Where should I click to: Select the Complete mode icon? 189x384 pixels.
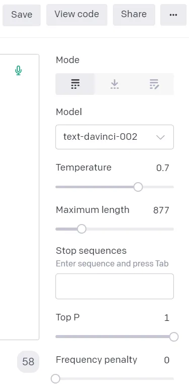[x=75, y=84]
